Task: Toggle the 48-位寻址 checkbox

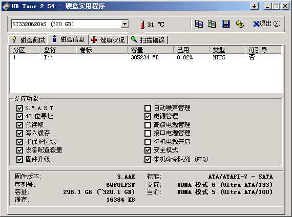Action: 19,116
